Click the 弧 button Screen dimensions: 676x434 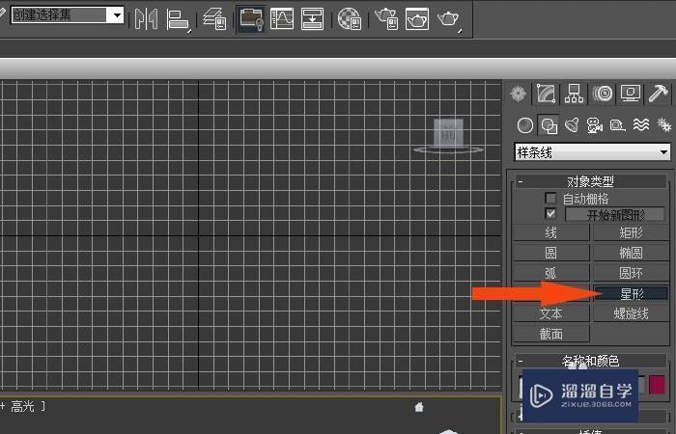coord(551,273)
